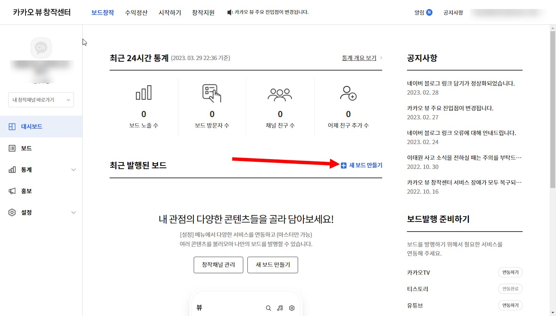Viewport: 556px width, 316px height.
Task: Click the blue 새 보드 만들기 link
Action: click(x=366, y=165)
